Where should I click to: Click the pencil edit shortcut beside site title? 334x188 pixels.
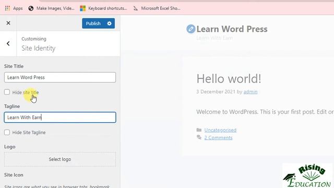[190, 29]
